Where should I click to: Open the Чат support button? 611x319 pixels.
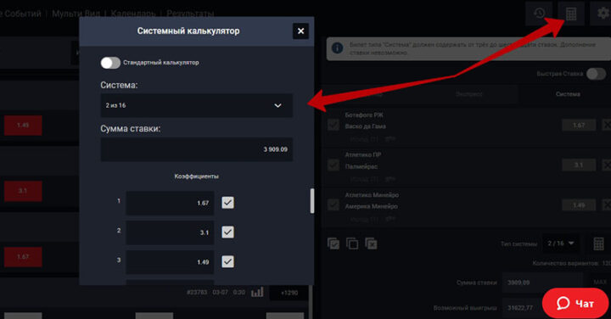575,303
